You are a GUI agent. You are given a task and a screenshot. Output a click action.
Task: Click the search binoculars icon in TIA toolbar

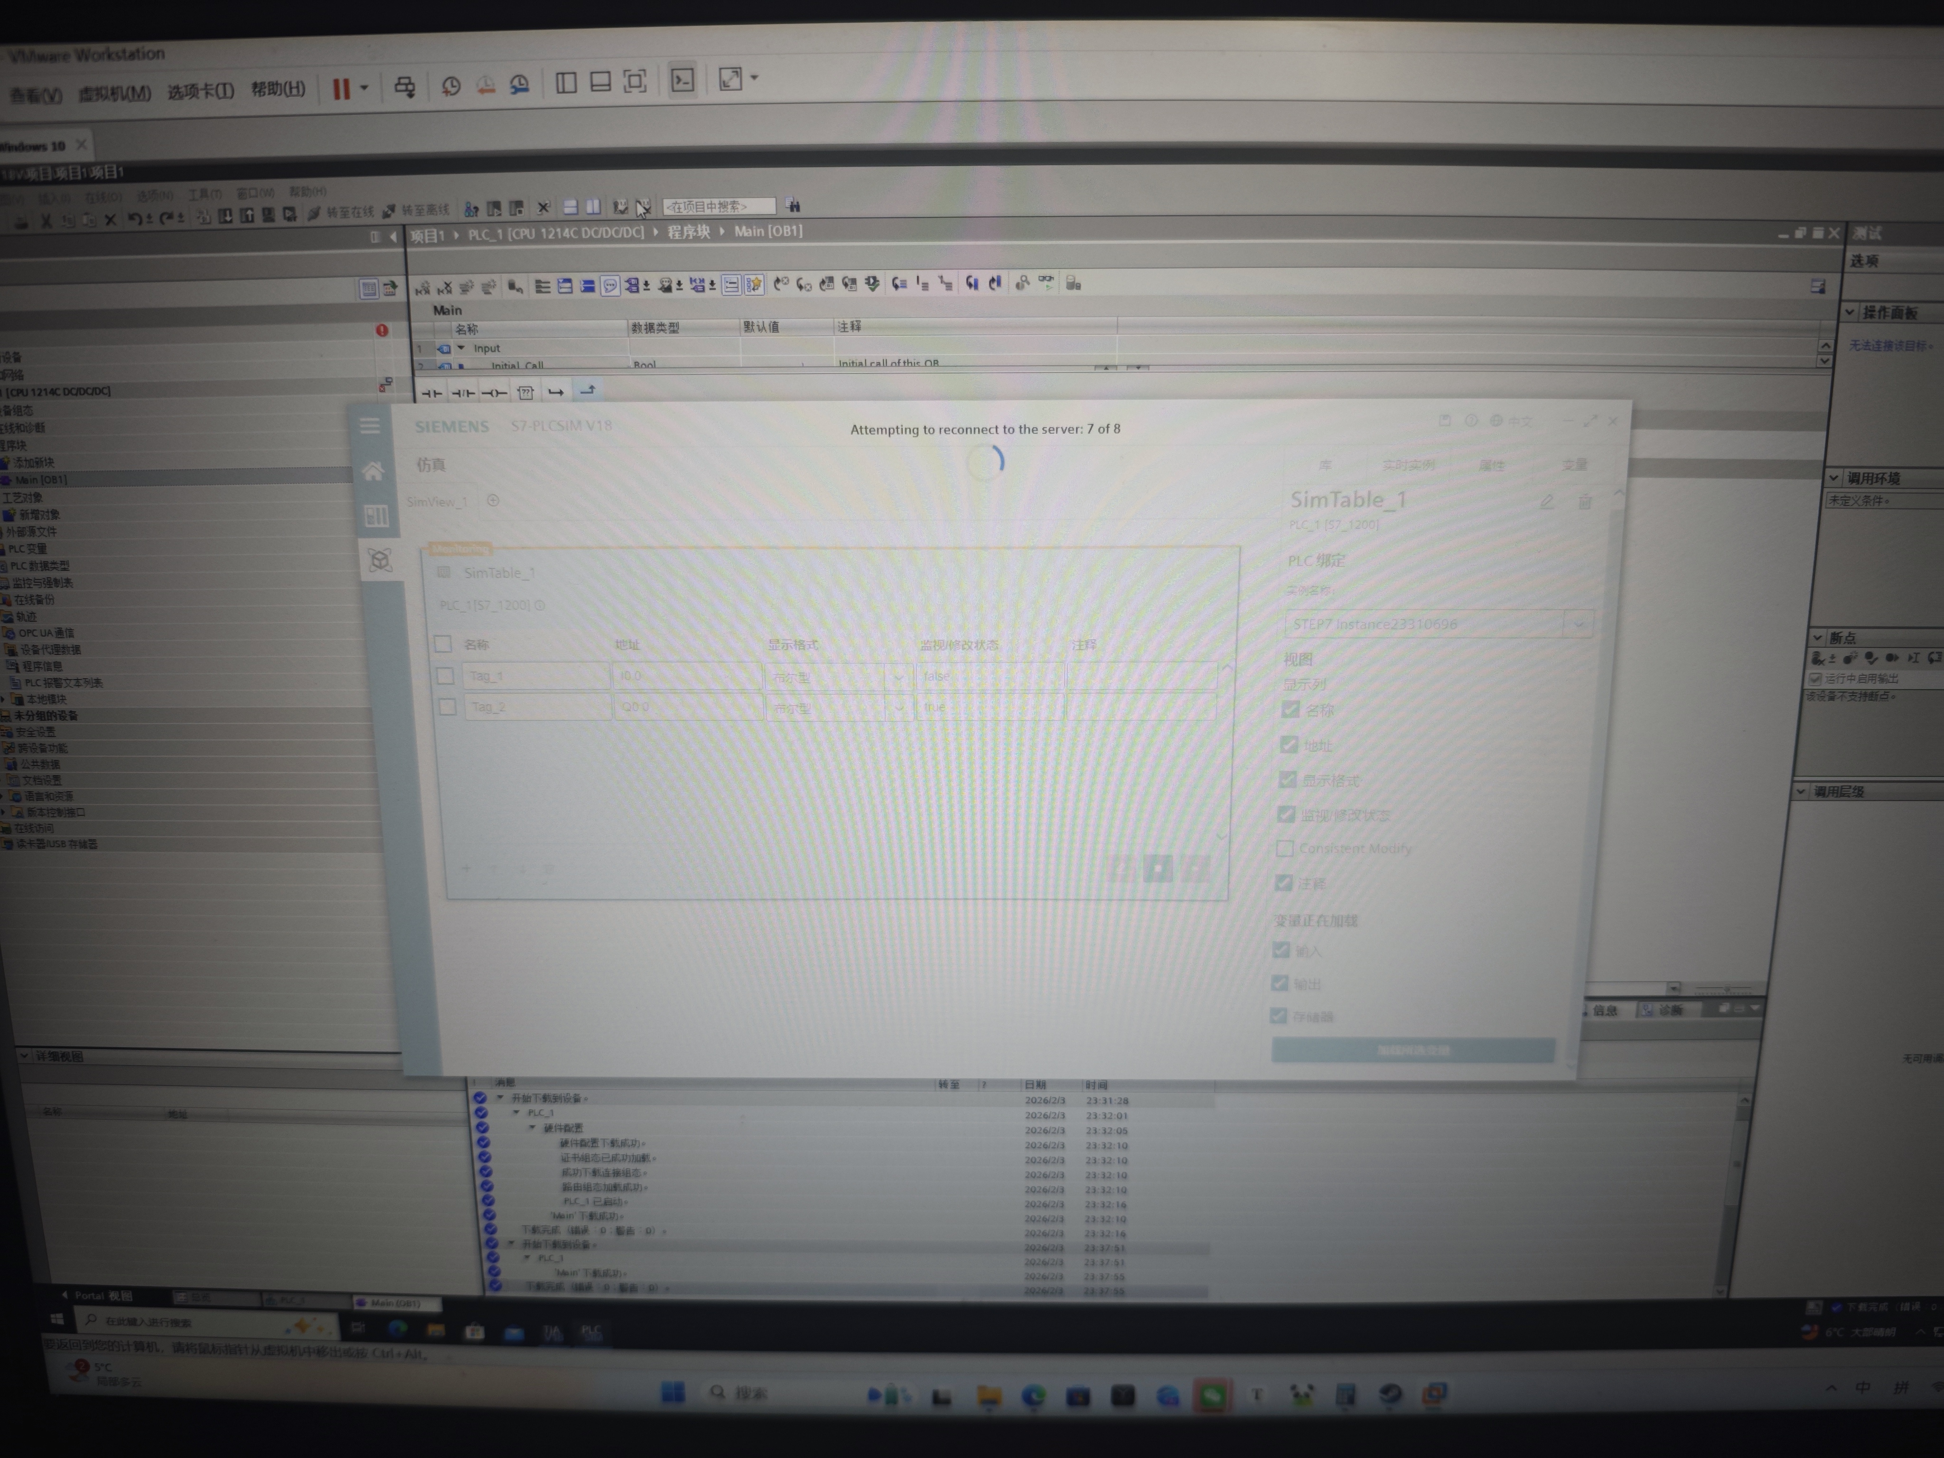point(794,206)
